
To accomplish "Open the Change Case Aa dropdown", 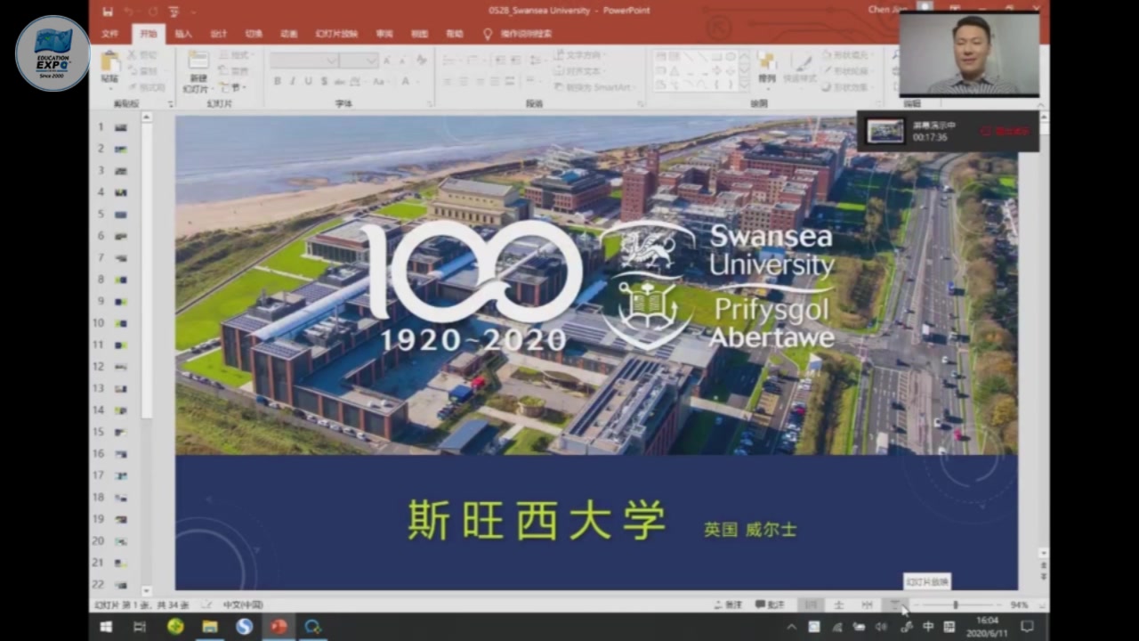I will (x=381, y=81).
